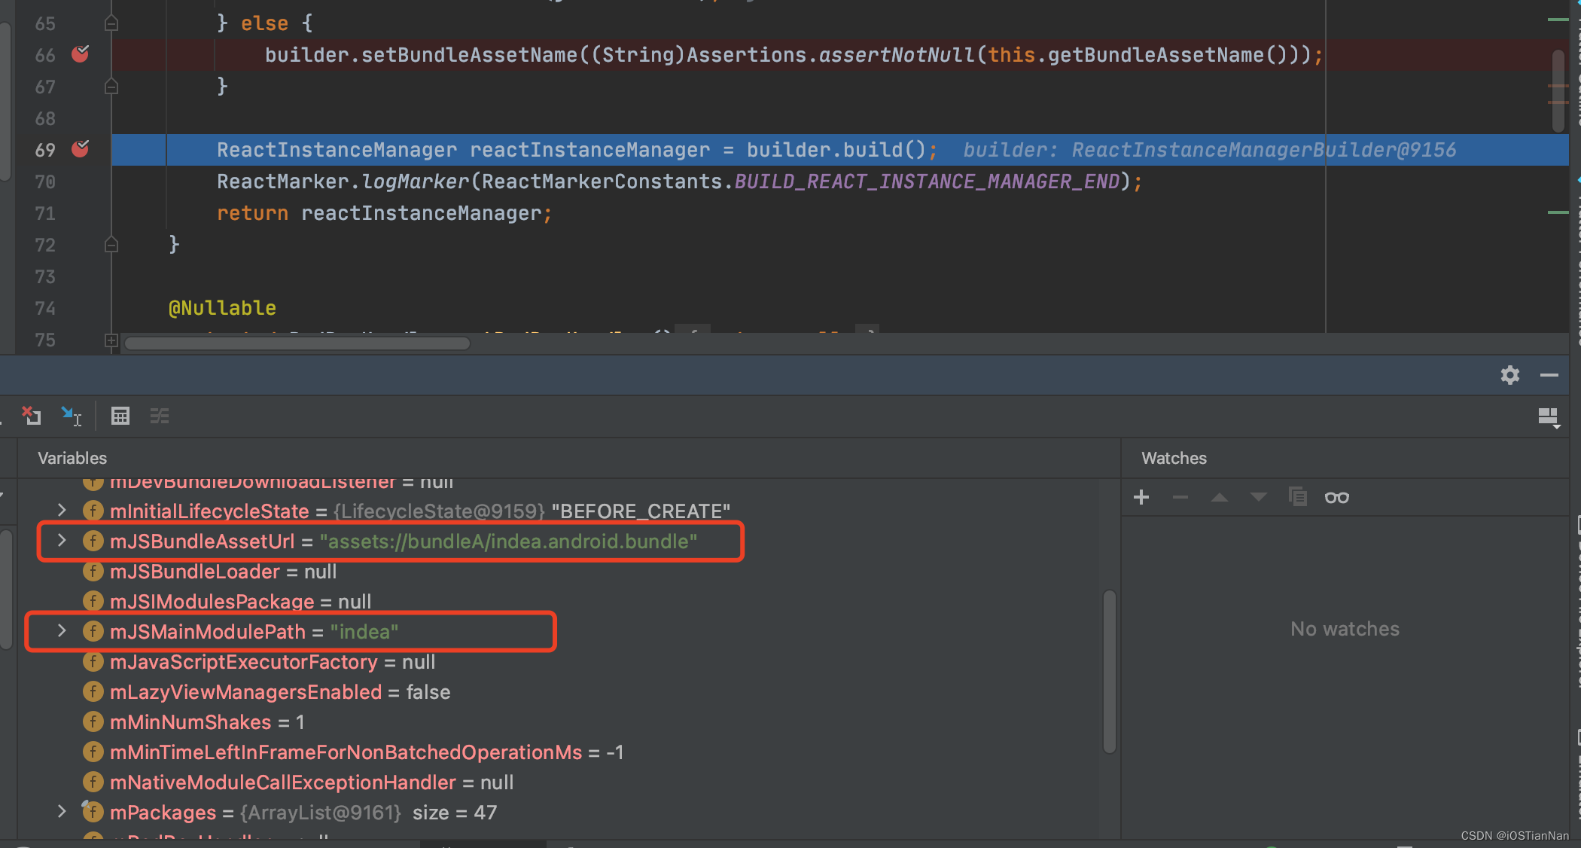
Task: Click the Watches panel header
Action: coord(1174,458)
